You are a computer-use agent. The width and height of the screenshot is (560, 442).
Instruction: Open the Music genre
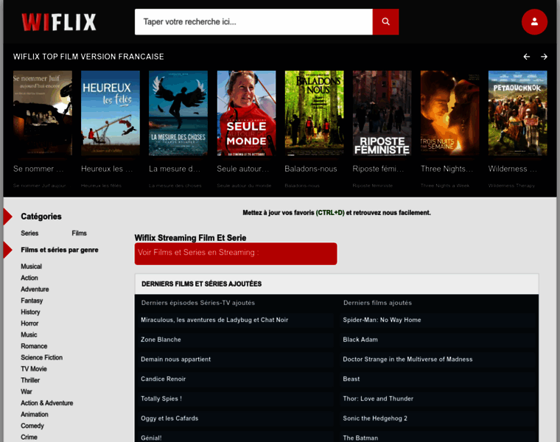pyautogui.click(x=29, y=335)
